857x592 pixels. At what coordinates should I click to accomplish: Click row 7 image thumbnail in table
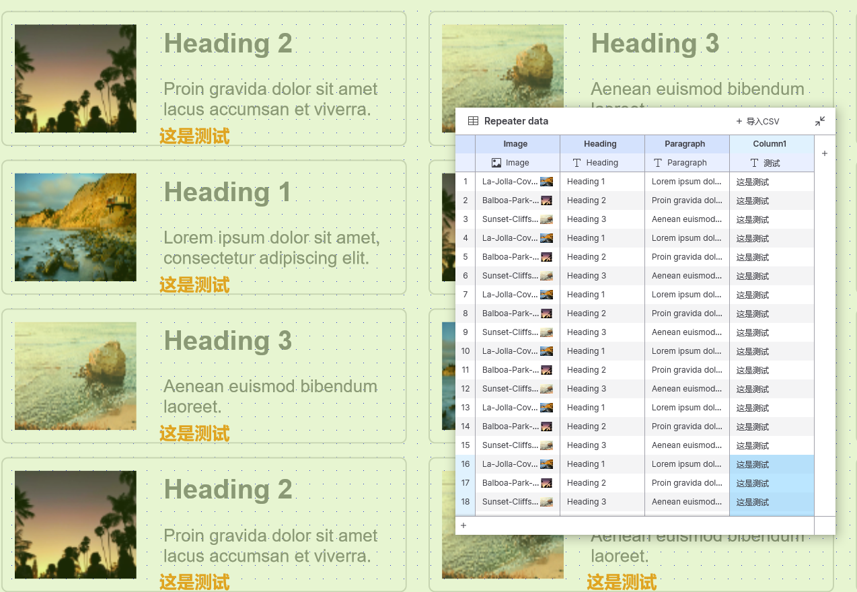pyautogui.click(x=547, y=295)
